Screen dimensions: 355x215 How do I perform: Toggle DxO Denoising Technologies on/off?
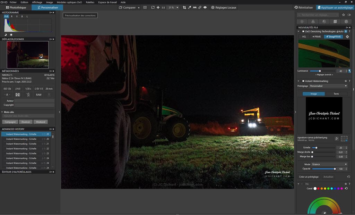pos(303,32)
